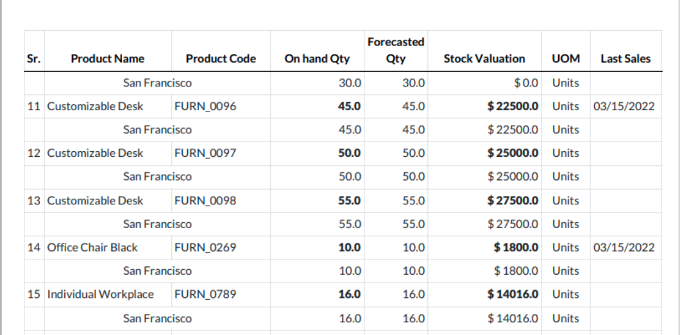Click the Office Chair Black product name
The image size is (680, 335).
pos(92,248)
